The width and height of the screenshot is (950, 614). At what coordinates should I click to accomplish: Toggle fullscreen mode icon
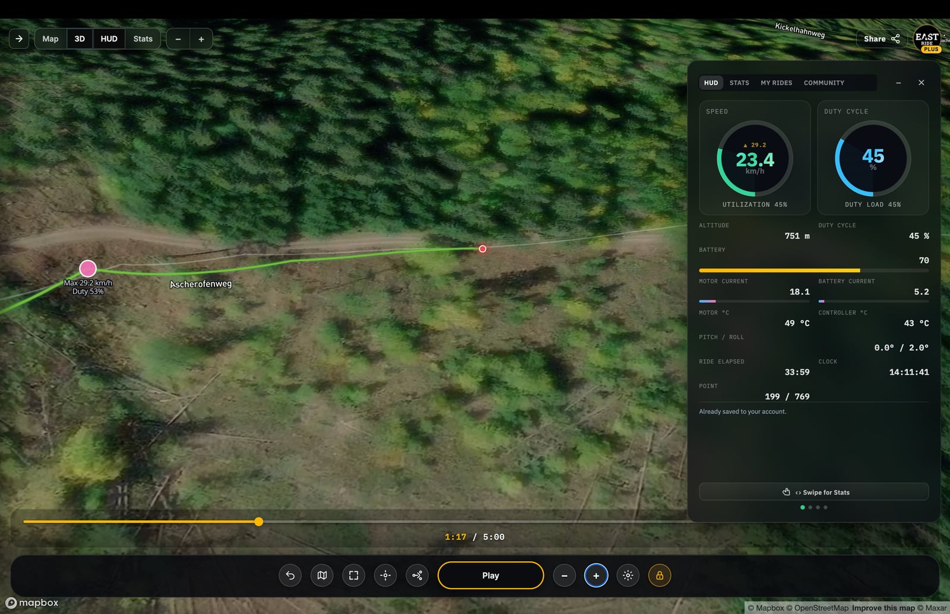354,575
